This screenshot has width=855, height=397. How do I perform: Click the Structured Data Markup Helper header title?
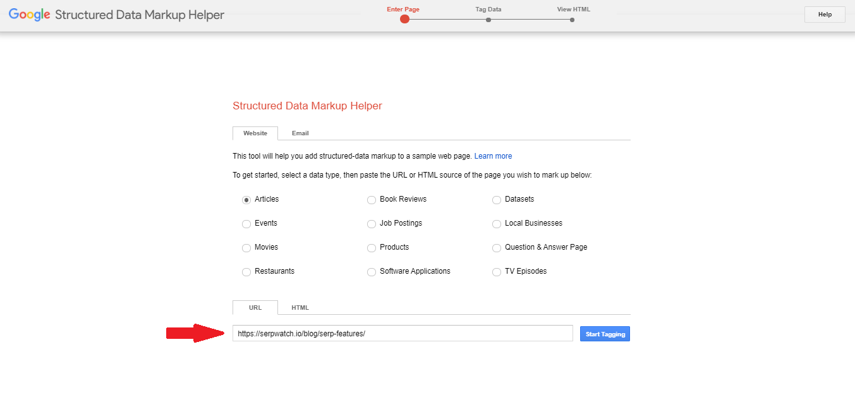pos(140,15)
